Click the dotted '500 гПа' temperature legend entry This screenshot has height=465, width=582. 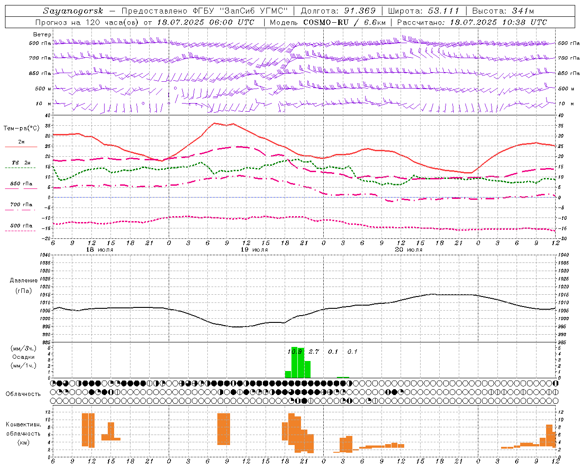point(21,226)
